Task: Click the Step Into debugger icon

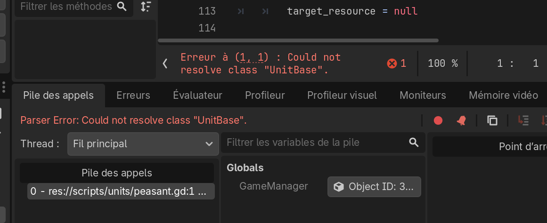Action: pos(523,120)
